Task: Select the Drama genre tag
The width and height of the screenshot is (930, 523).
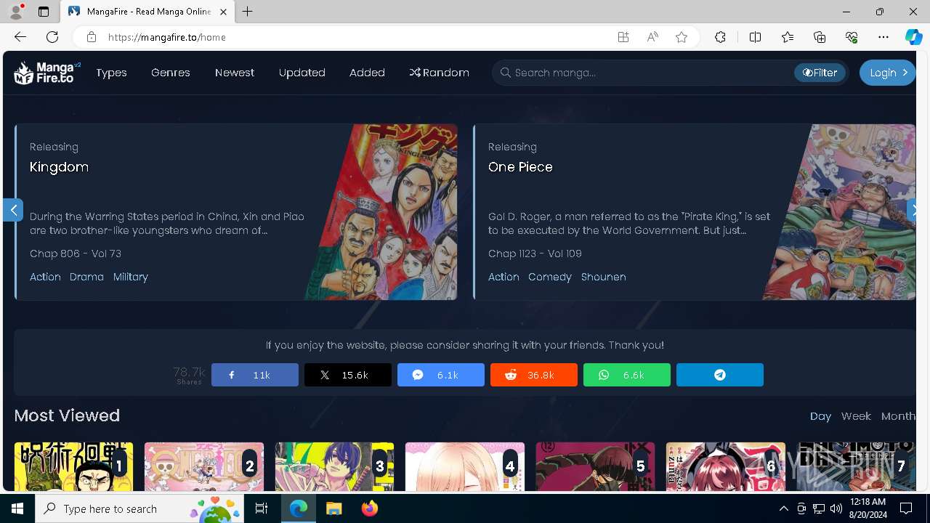Action: [x=86, y=277]
